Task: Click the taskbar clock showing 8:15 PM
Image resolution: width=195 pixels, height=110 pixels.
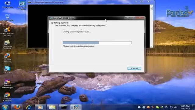Action: [185, 107]
